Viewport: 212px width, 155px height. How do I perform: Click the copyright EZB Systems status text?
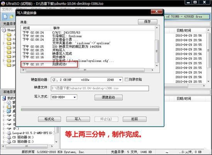[53, 152]
